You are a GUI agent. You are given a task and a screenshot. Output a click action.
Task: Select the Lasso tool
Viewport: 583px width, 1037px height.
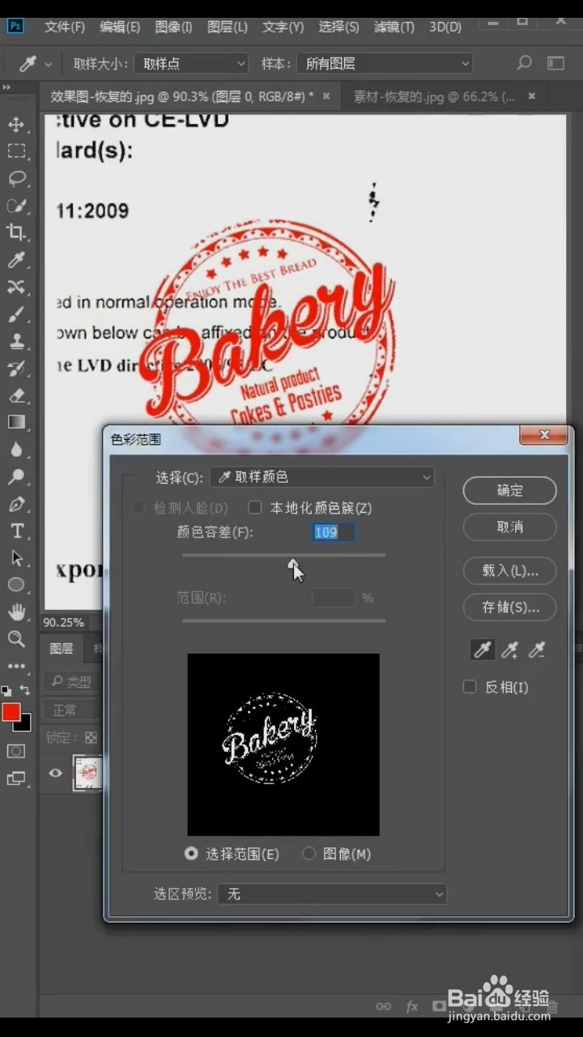pos(16,178)
